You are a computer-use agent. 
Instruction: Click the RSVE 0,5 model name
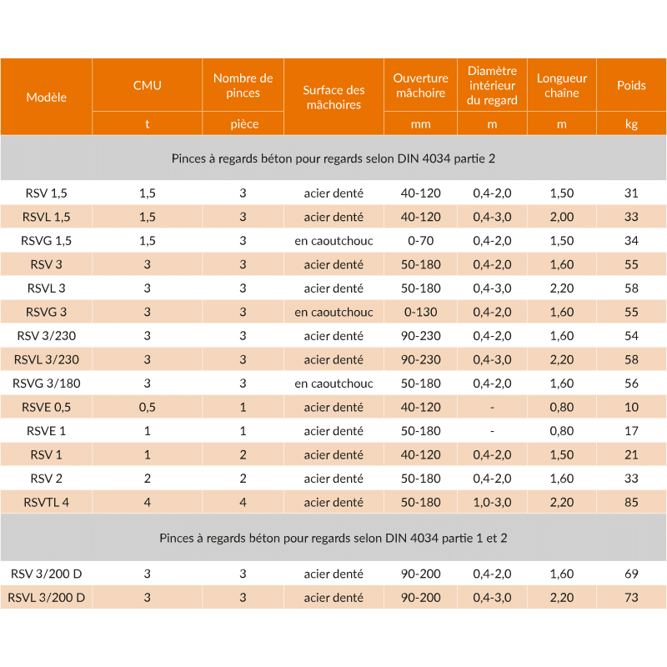point(46,407)
